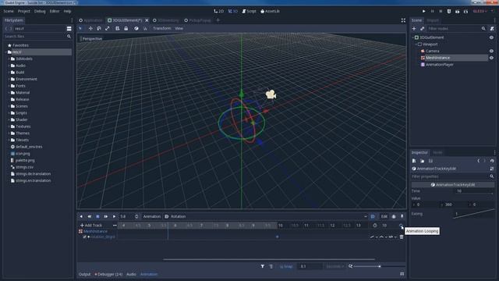Open the Help menu
Image resolution: width=499 pixels, height=281 pixels.
point(67,11)
